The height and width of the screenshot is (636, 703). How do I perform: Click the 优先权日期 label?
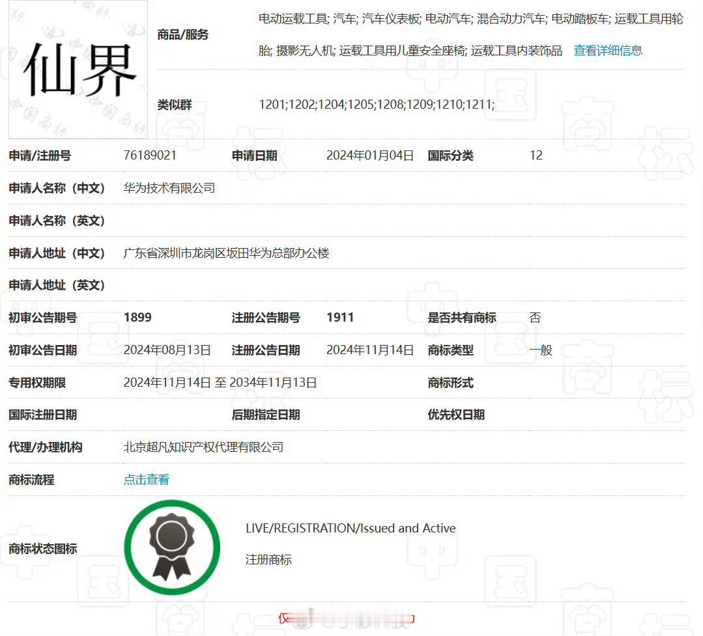(456, 415)
